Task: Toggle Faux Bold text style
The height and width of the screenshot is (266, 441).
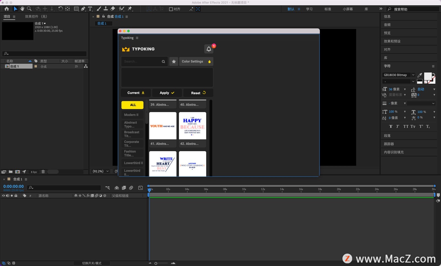Action: (x=391, y=126)
